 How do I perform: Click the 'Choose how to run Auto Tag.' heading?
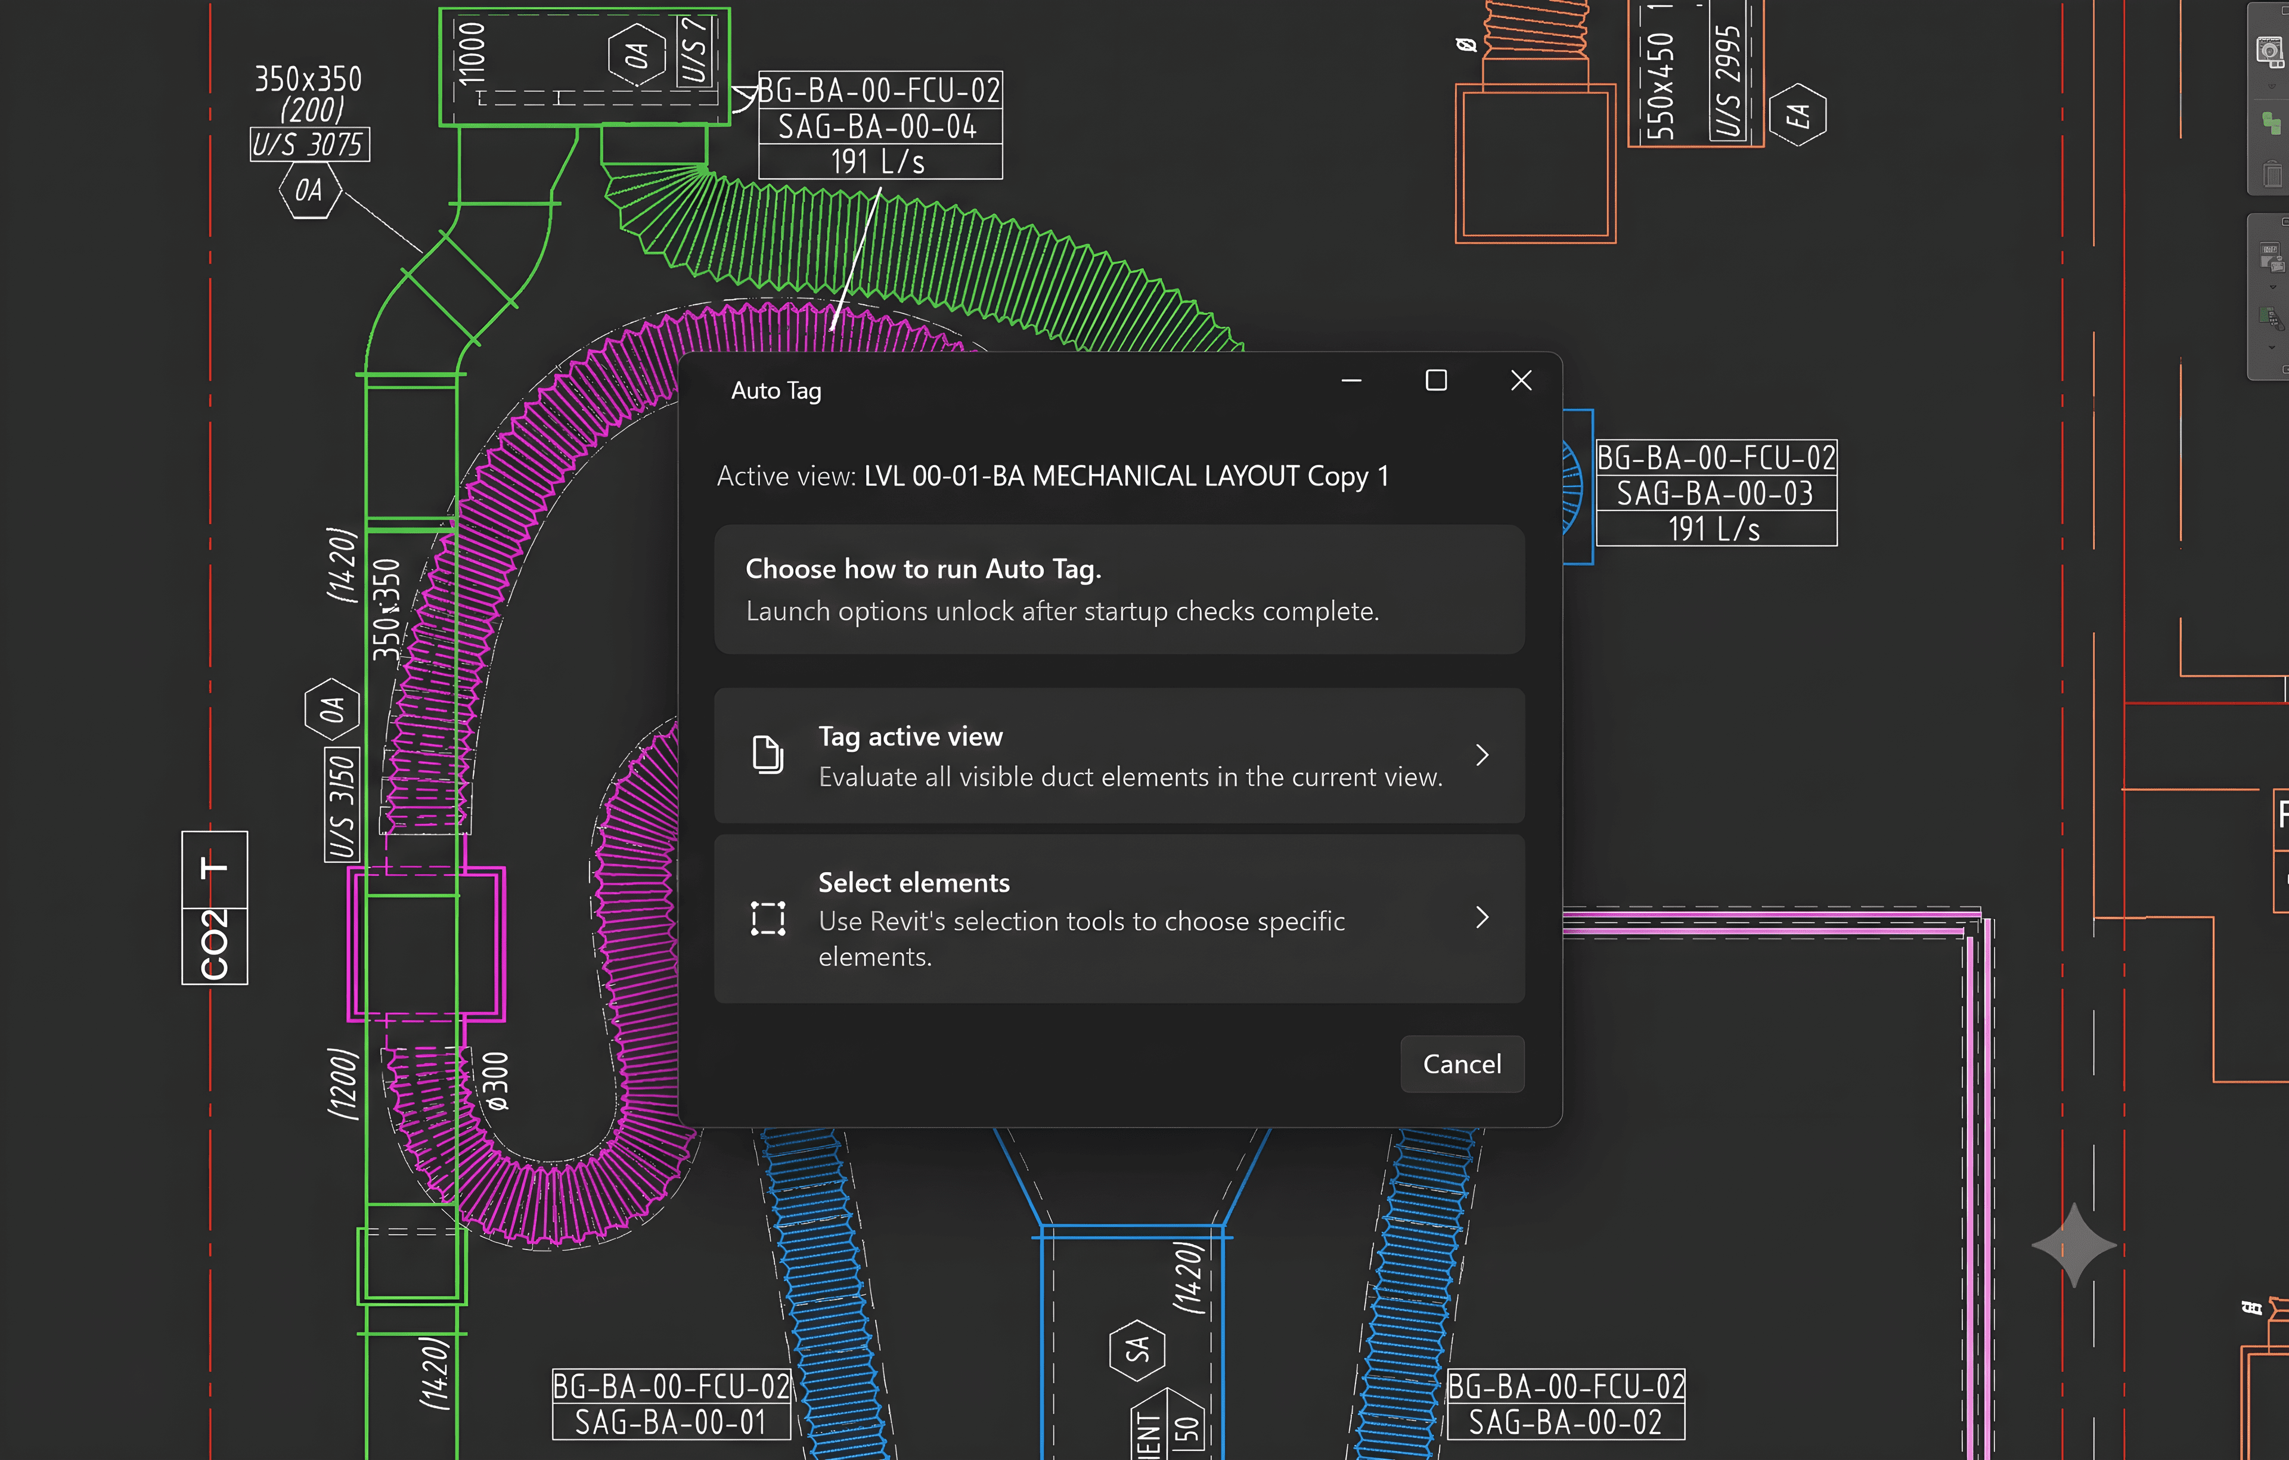pos(923,568)
